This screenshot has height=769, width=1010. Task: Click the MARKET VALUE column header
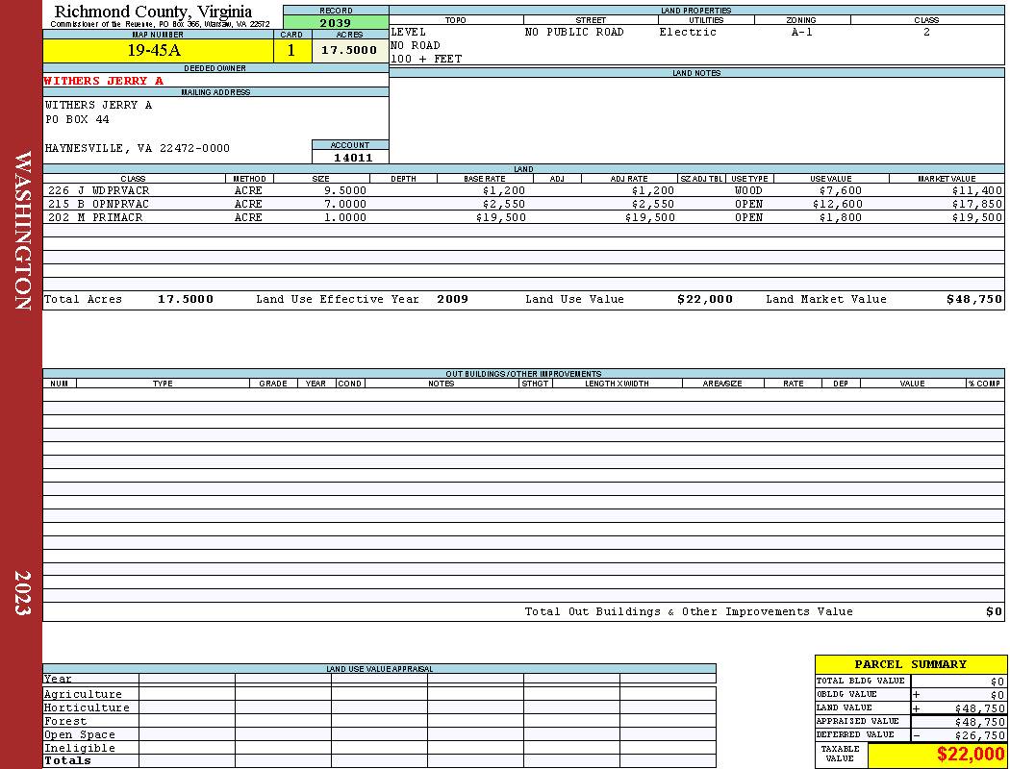(947, 179)
